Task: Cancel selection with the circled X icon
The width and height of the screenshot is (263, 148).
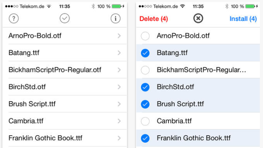Action: [x=198, y=18]
